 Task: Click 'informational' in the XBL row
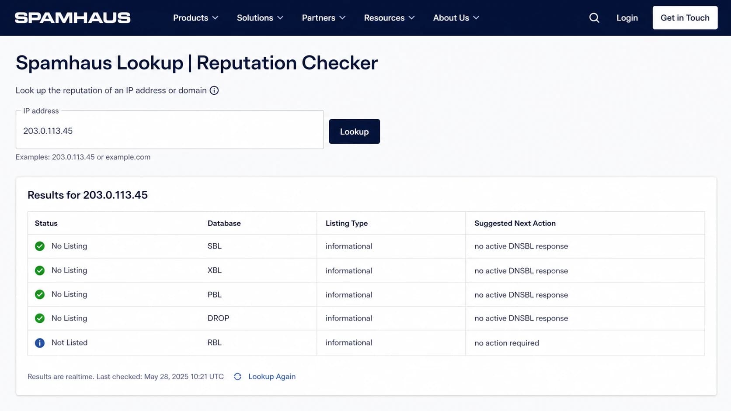[349, 271]
